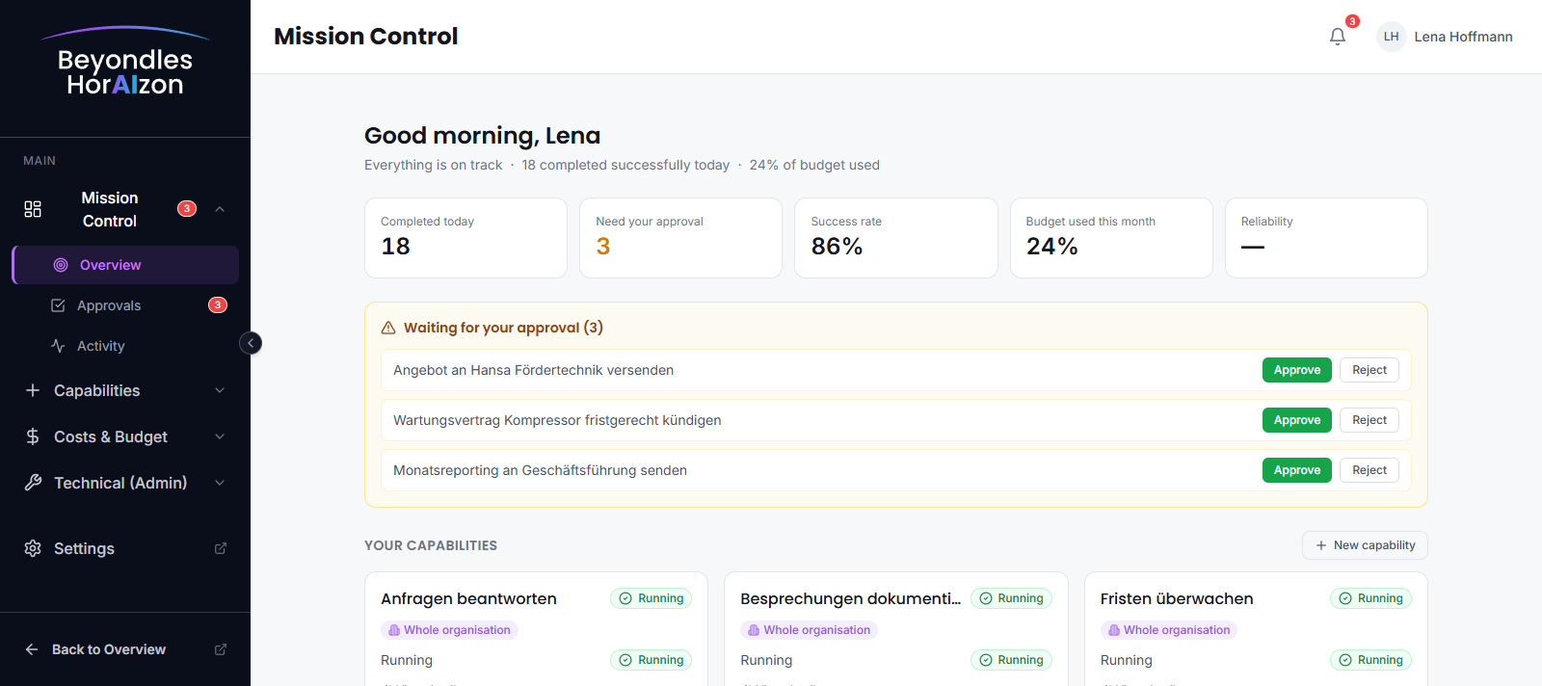
Task: Click Whole organisation tag under Anfragen beantworten
Action: (449, 630)
